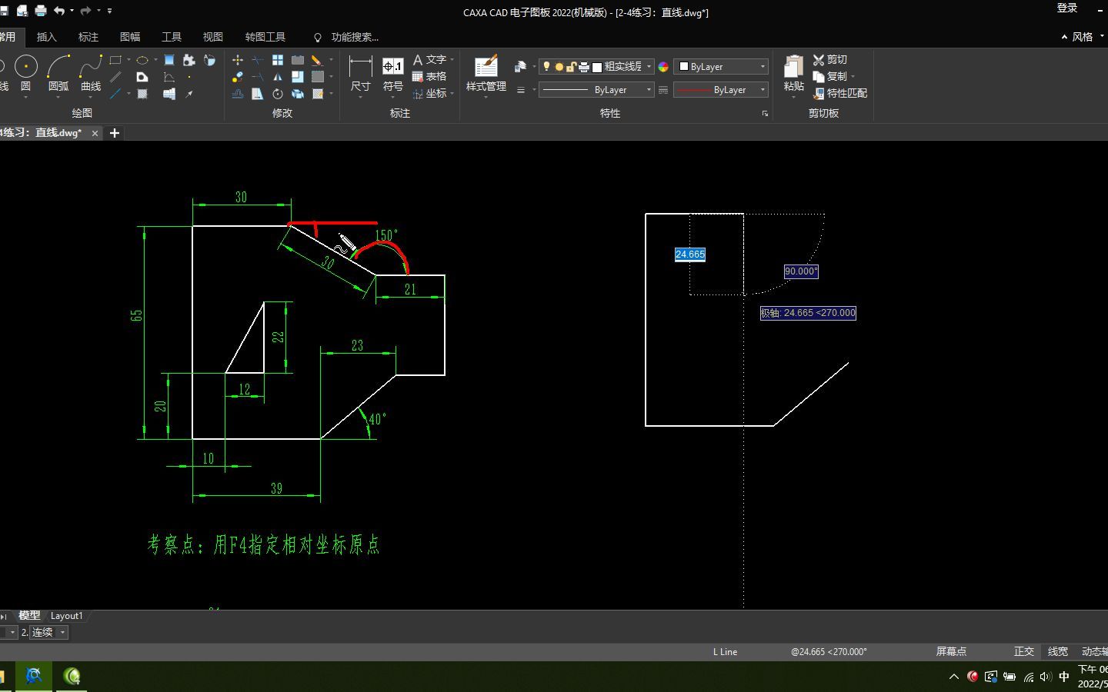The width and height of the screenshot is (1108, 692).
Task: Click the Copy (复制) button
Action: pyautogui.click(x=830, y=77)
